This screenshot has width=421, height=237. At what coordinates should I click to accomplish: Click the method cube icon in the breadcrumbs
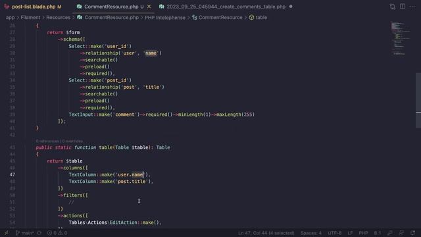pyautogui.click(x=251, y=18)
